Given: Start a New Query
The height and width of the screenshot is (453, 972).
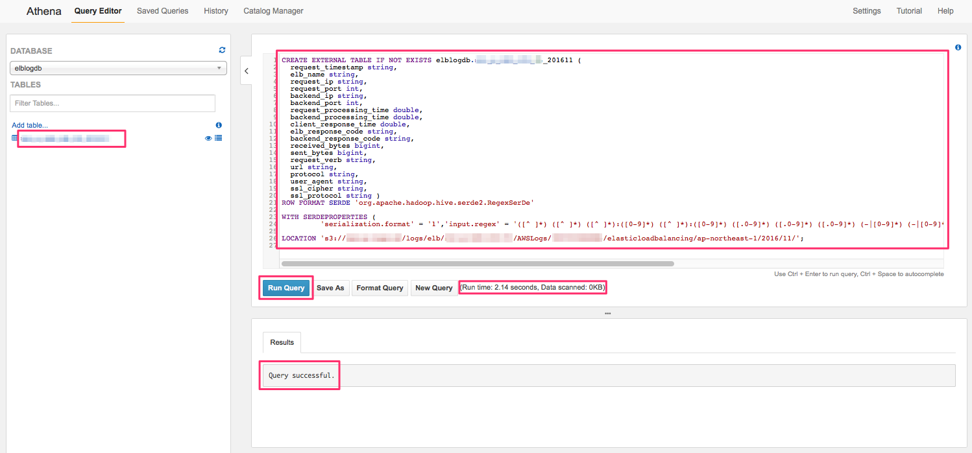Looking at the screenshot, I should [x=433, y=287].
